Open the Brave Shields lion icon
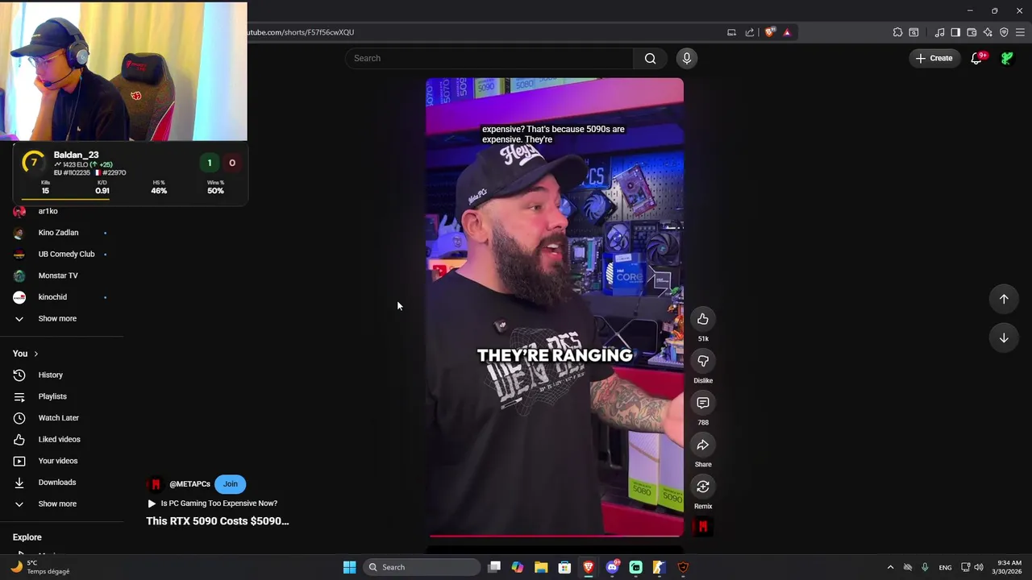 [769, 32]
